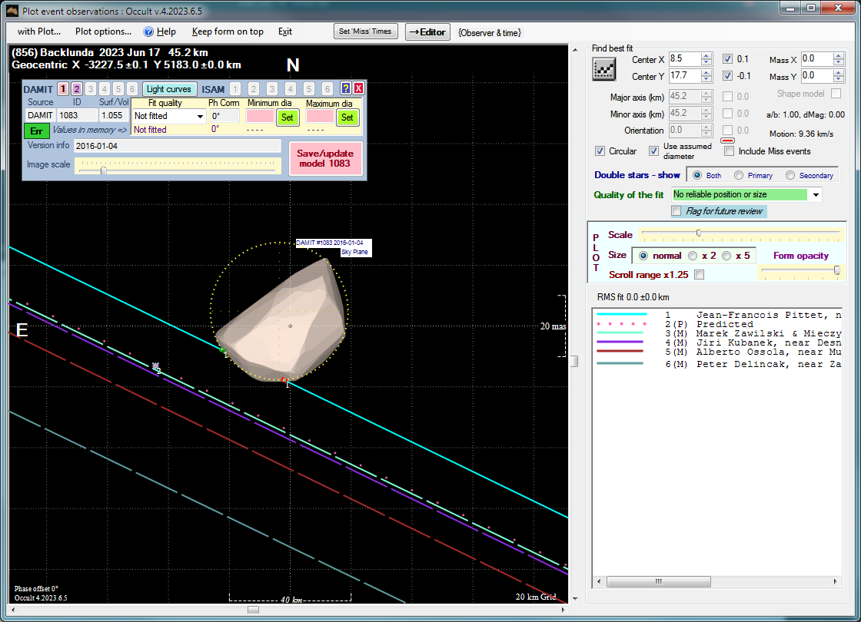
Task: Click Light curves button
Action: [x=168, y=89]
